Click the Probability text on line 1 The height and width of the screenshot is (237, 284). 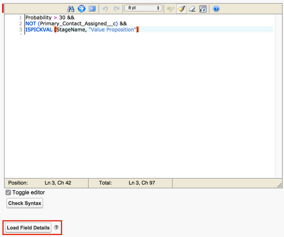[x=38, y=18]
